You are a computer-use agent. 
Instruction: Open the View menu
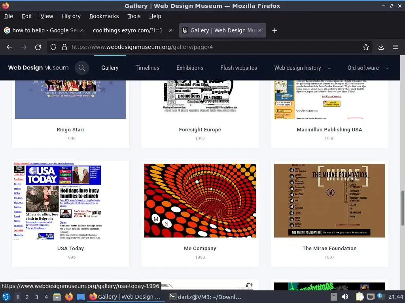(x=47, y=16)
